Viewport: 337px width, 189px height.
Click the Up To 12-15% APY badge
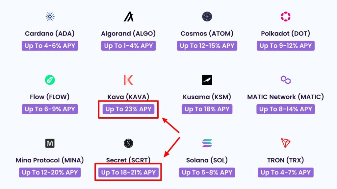click(207, 46)
